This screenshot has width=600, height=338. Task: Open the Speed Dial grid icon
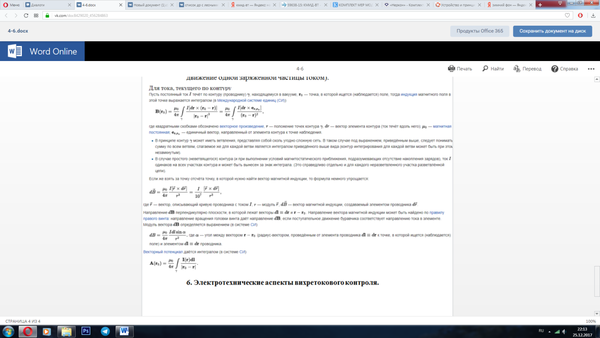36,15
